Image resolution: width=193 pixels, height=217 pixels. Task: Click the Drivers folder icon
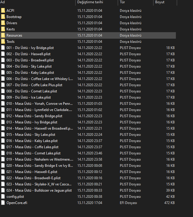(3, 23)
